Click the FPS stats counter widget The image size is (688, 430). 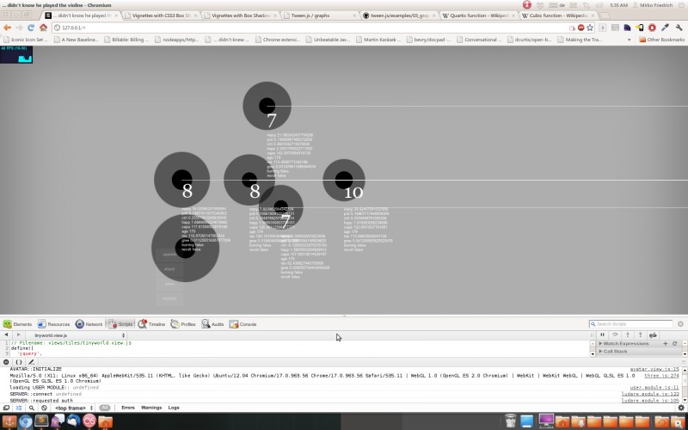pos(16,54)
